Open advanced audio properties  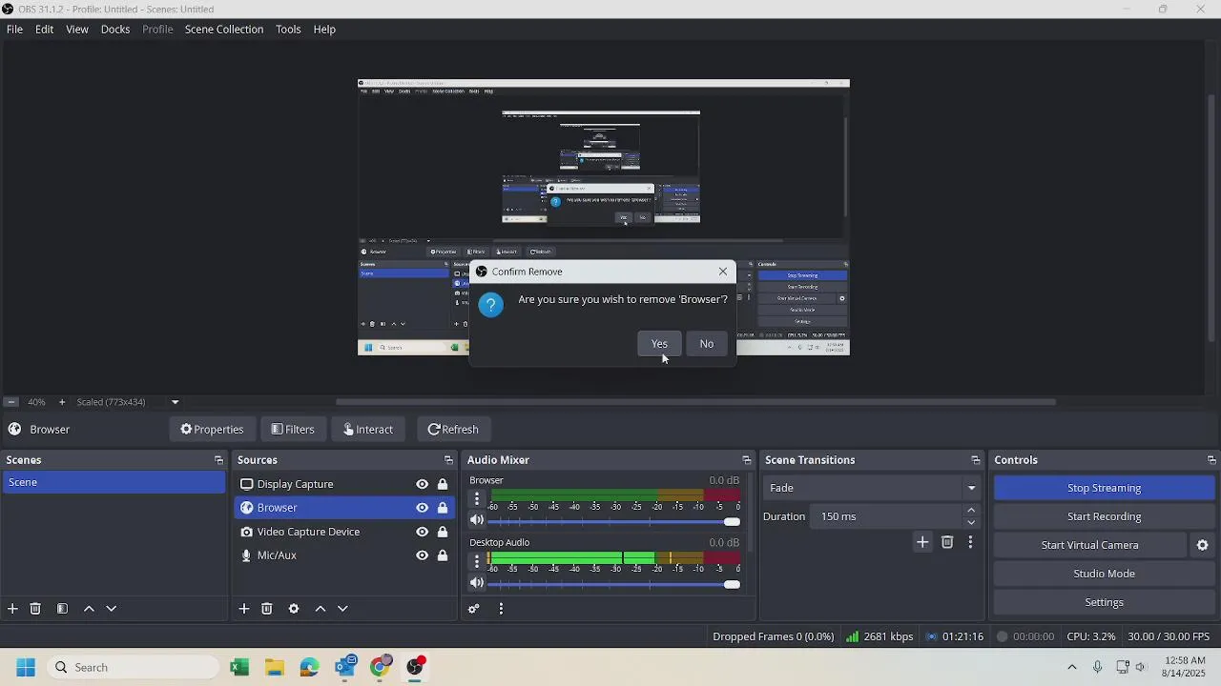point(474,609)
